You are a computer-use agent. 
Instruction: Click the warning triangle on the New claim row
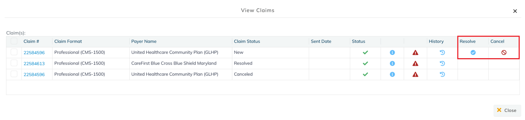[x=415, y=53]
